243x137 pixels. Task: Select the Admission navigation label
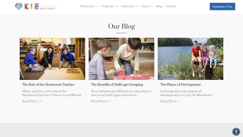tap(128, 6)
